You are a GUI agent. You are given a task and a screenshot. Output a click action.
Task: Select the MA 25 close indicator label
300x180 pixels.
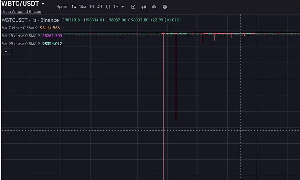[x=21, y=36]
